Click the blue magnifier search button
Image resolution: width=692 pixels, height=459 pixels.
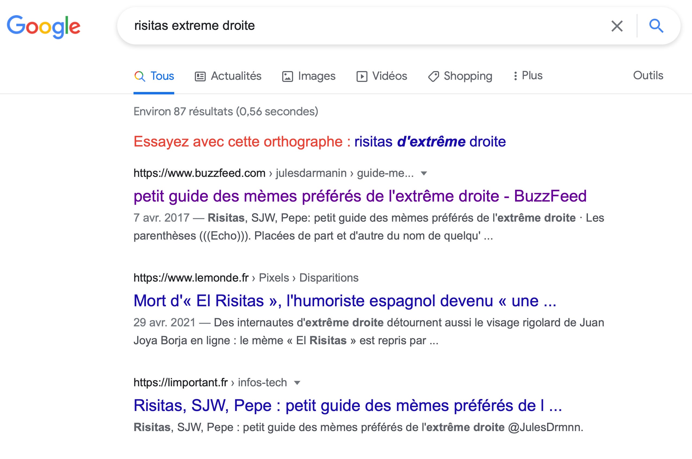(x=656, y=26)
